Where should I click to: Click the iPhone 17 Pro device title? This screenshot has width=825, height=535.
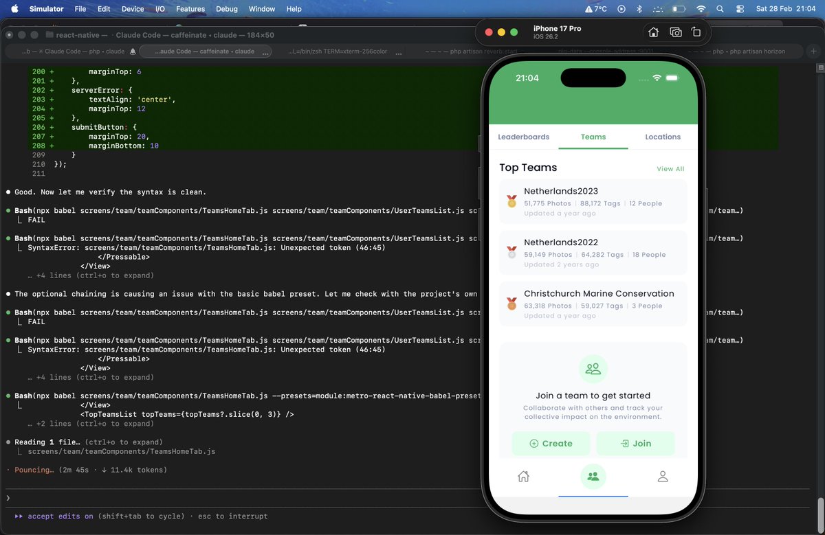tap(557, 29)
